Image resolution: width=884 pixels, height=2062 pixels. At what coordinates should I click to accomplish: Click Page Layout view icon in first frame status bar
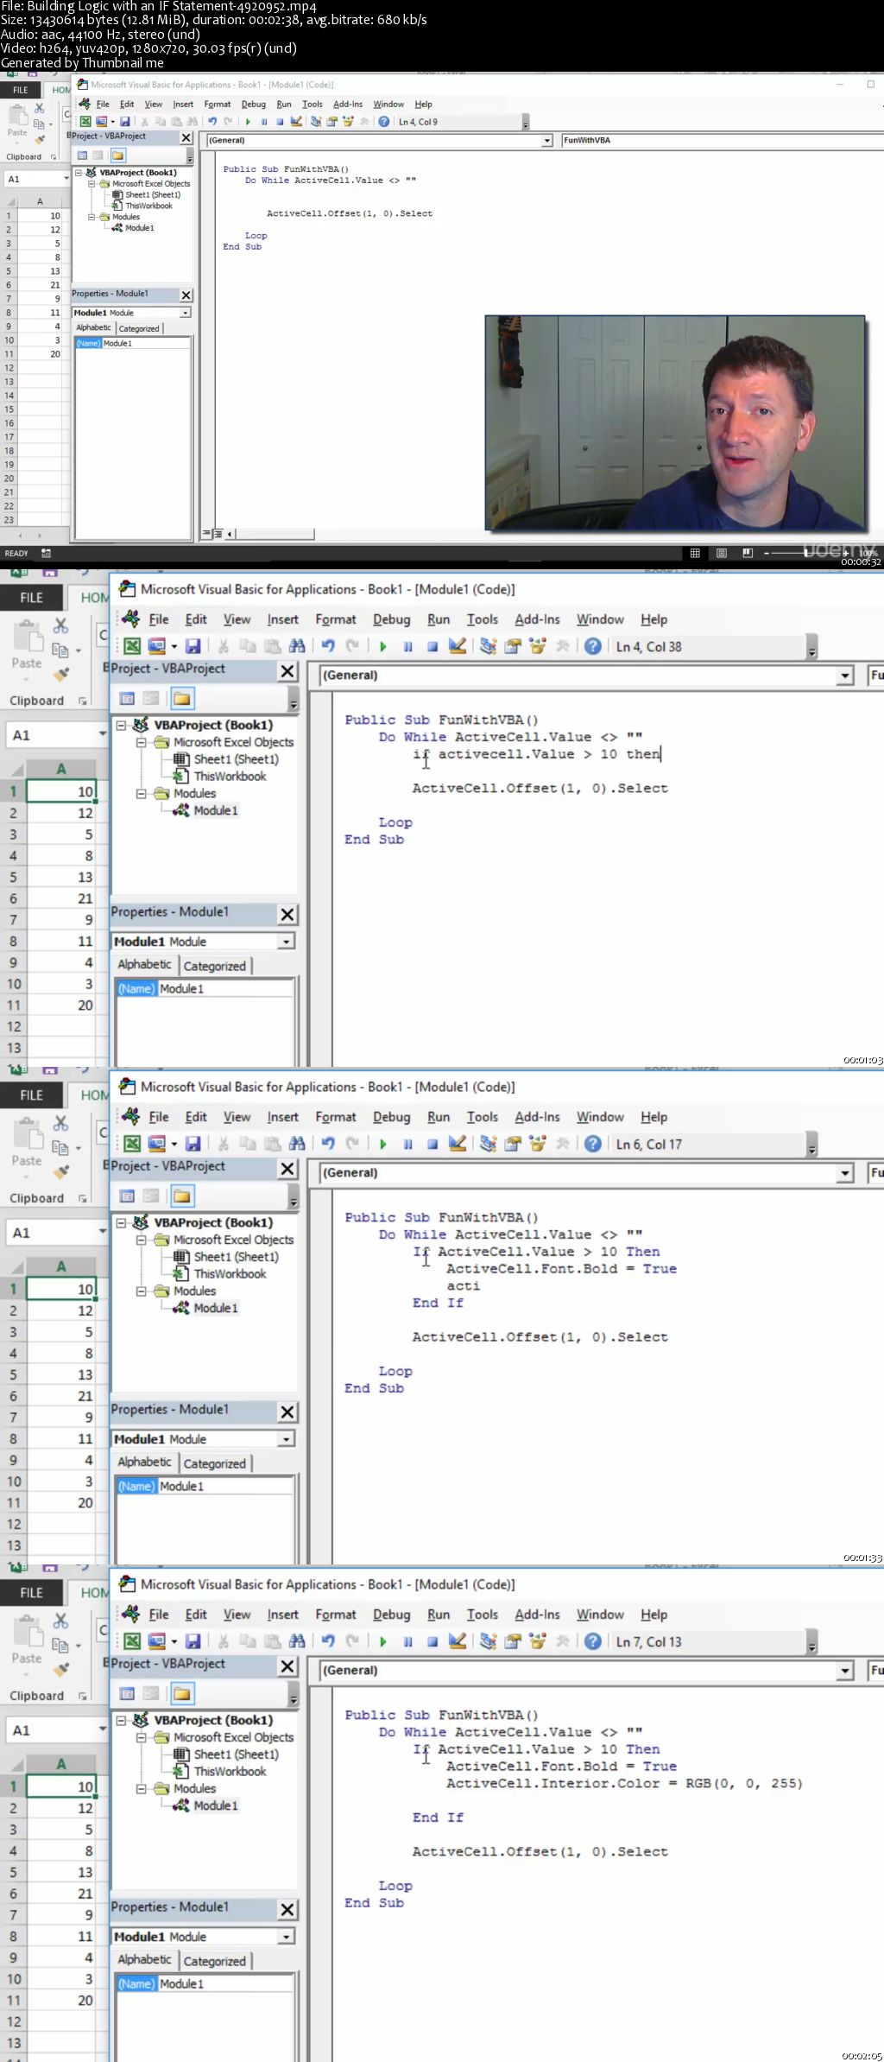(722, 553)
